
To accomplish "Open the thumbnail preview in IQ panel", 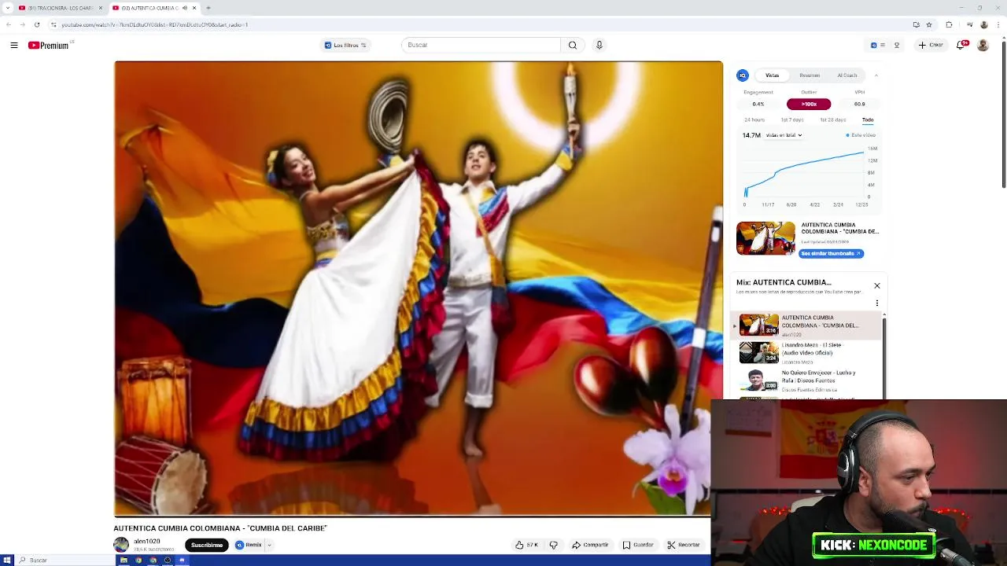I will coord(765,238).
